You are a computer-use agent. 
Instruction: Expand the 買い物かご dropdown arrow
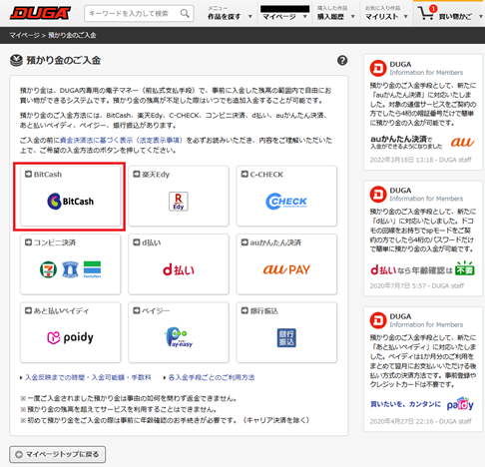[x=481, y=16]
